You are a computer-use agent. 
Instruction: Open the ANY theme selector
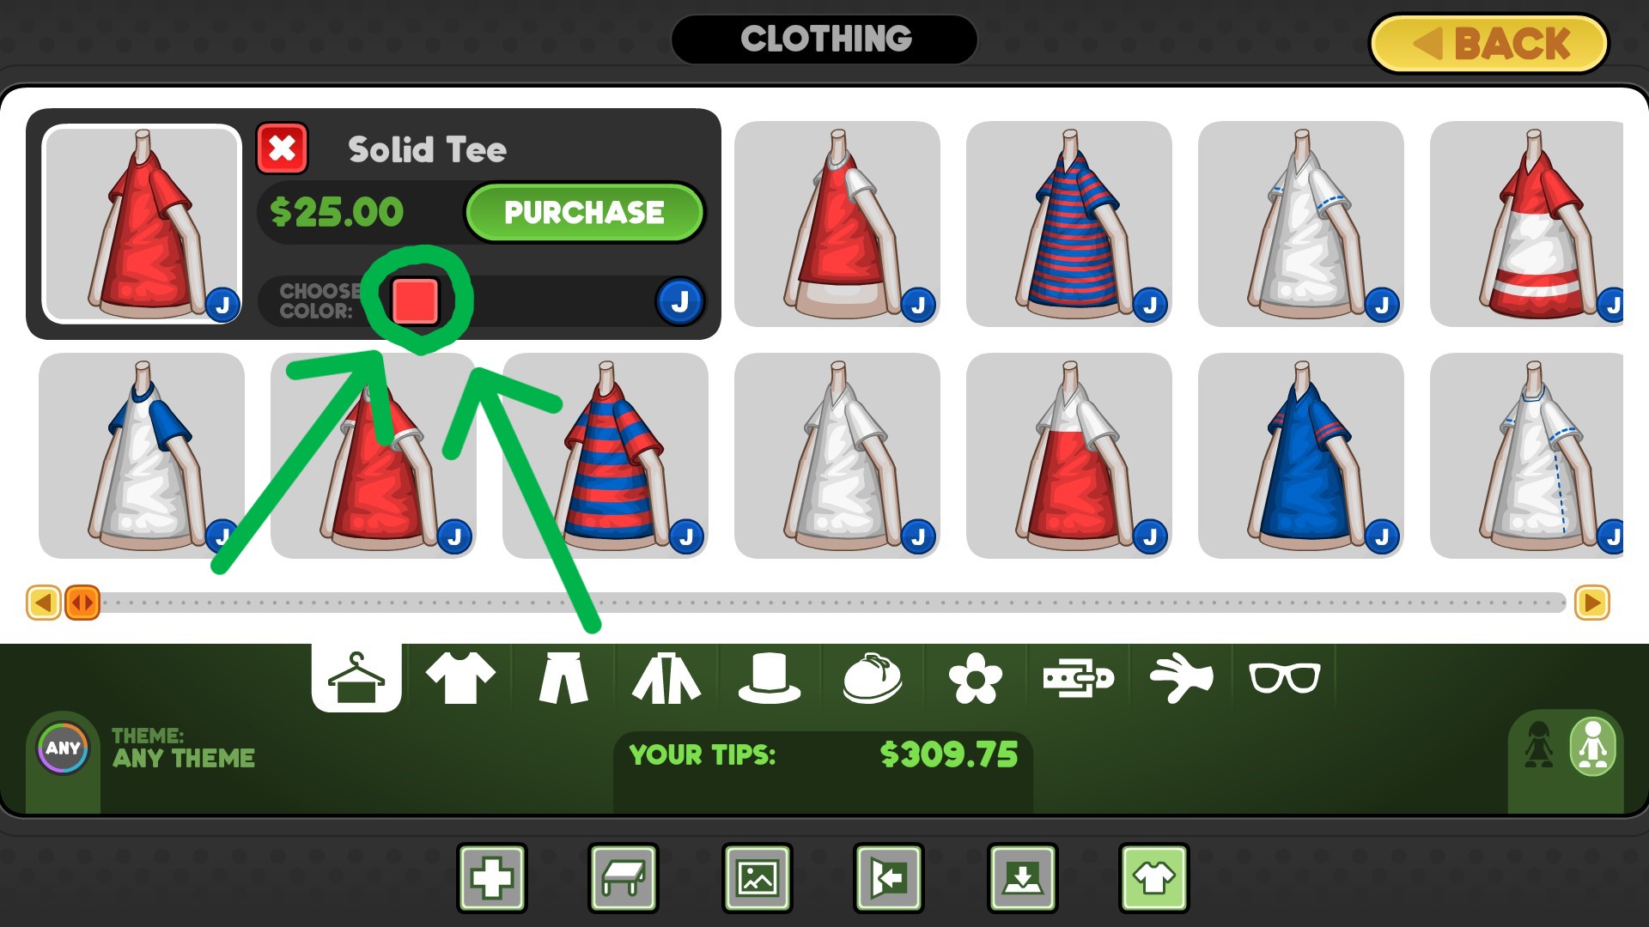pos(64,748)
